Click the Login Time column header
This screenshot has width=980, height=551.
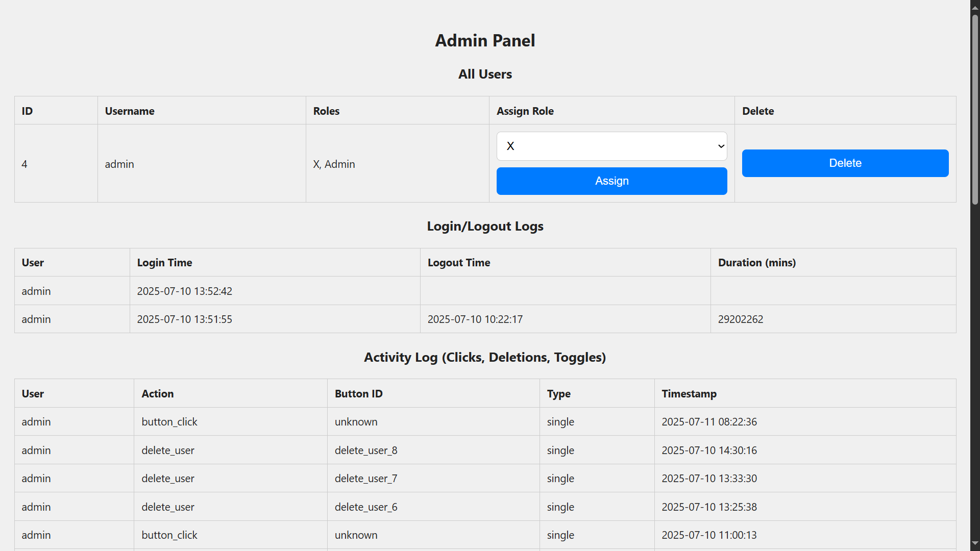[164, 263]
